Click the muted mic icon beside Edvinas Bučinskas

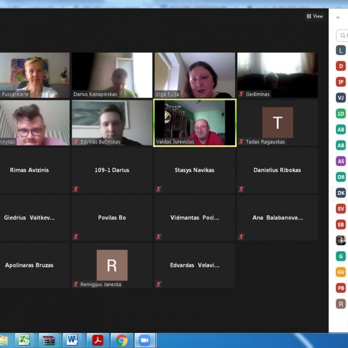(x=76, y=142)
